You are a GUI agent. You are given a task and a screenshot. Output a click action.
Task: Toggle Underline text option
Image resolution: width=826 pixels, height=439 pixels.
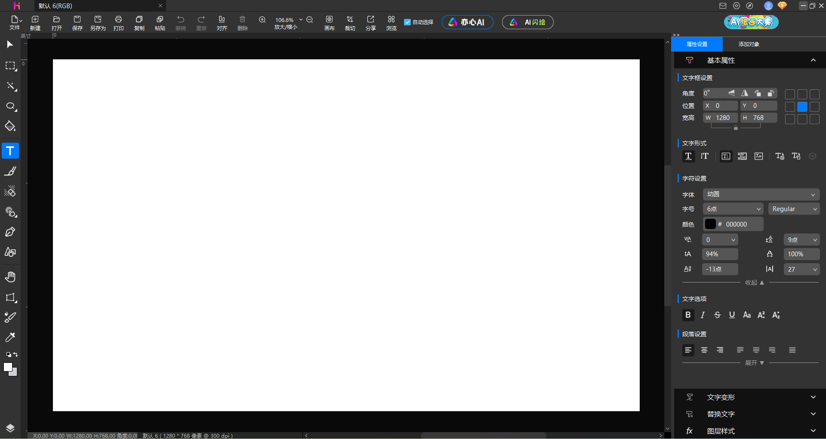click(732, 315)
